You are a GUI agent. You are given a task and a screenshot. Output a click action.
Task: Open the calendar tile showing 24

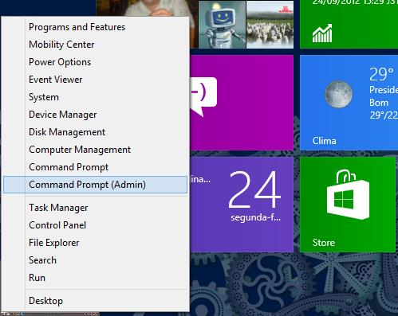[x=242, y=205]
